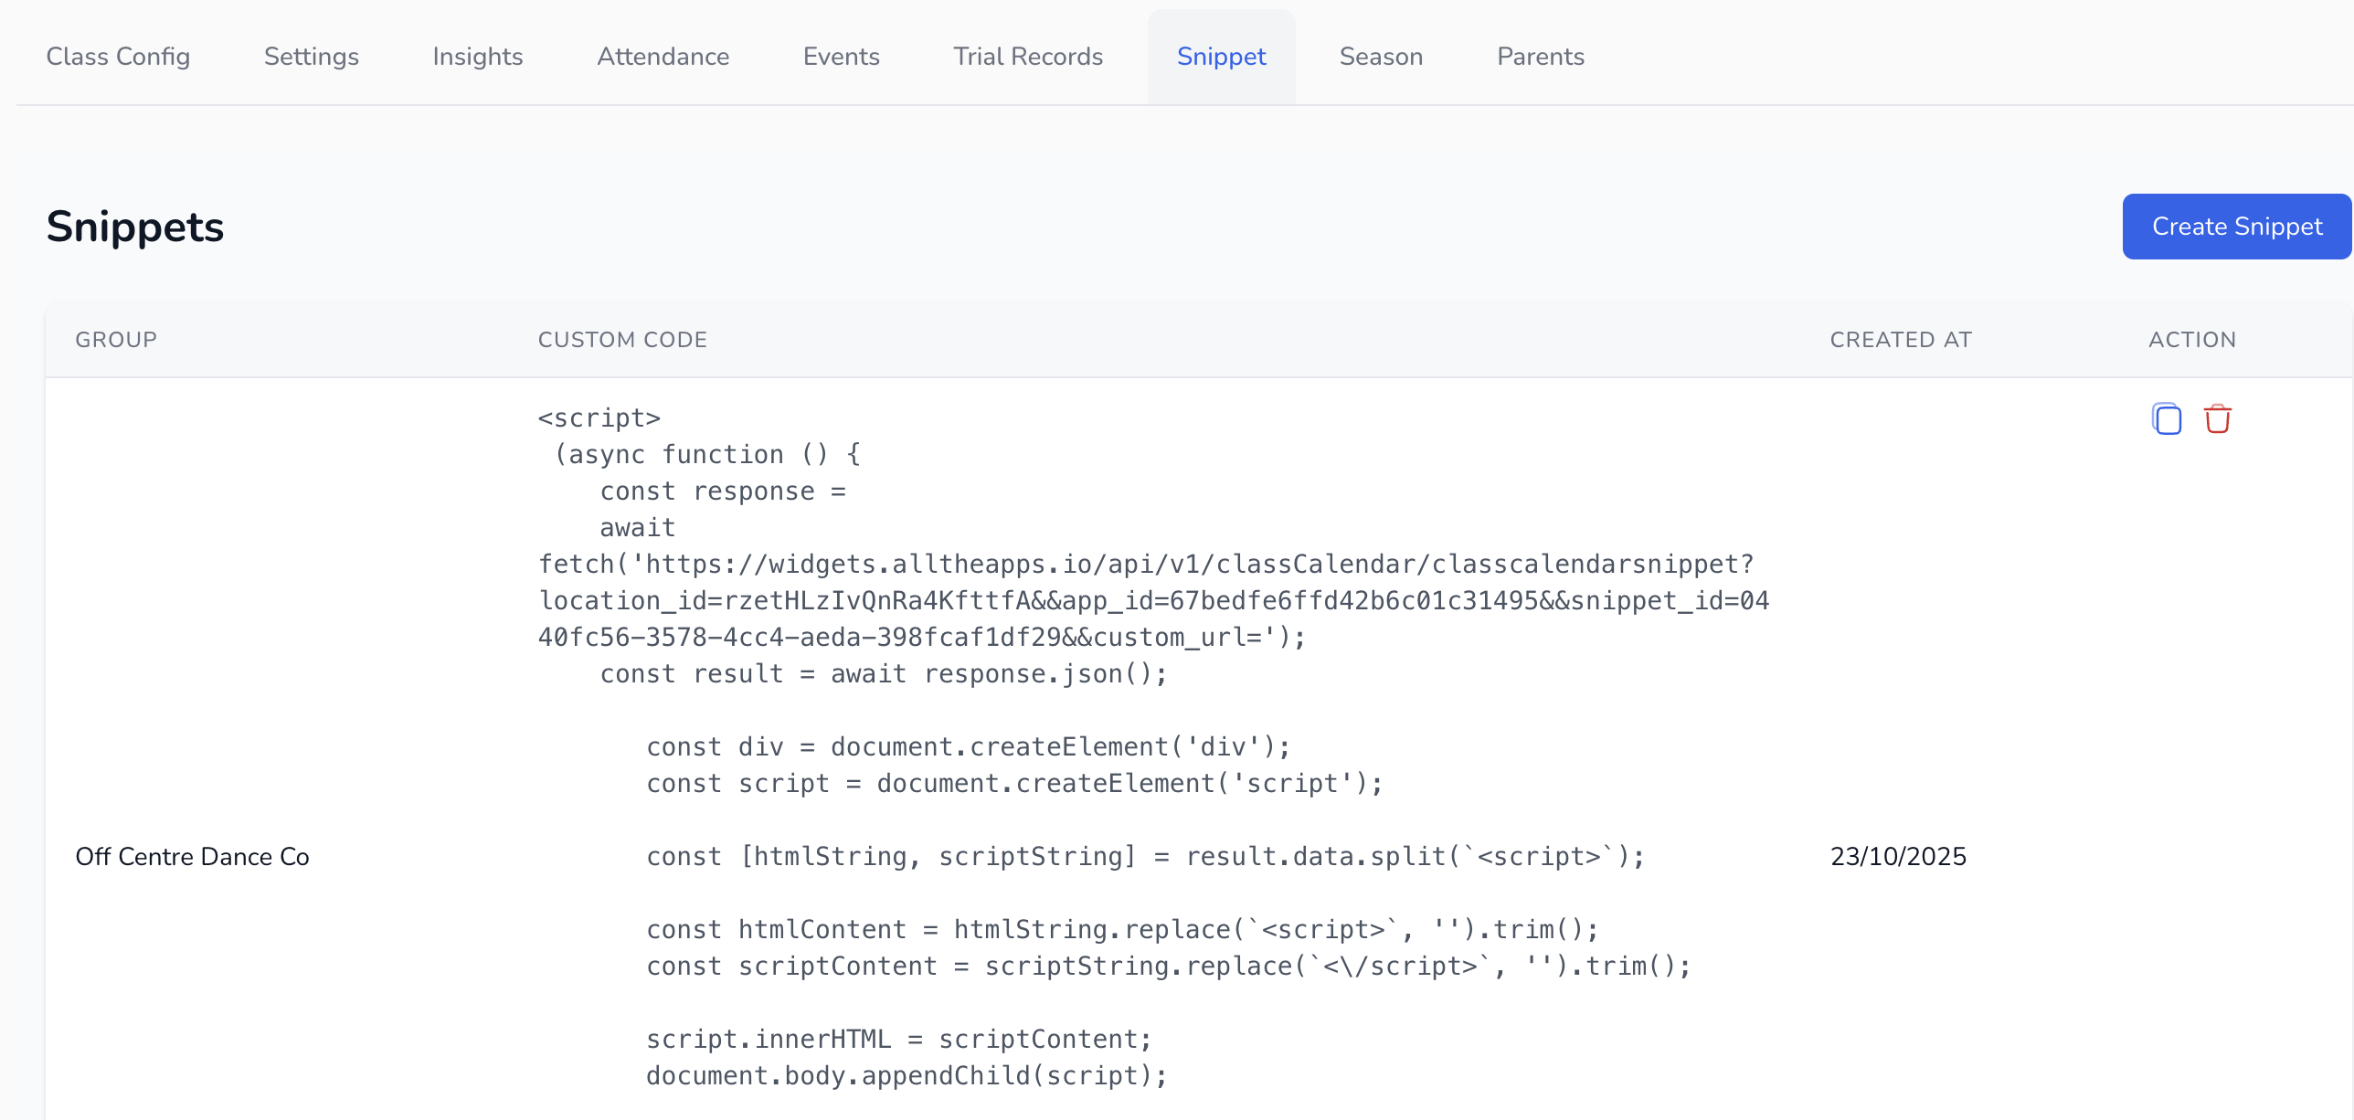This screenshot has width=2354, height=1120.
Task: Click the CUSTOM CODE column header
Action: click(622, 340)
